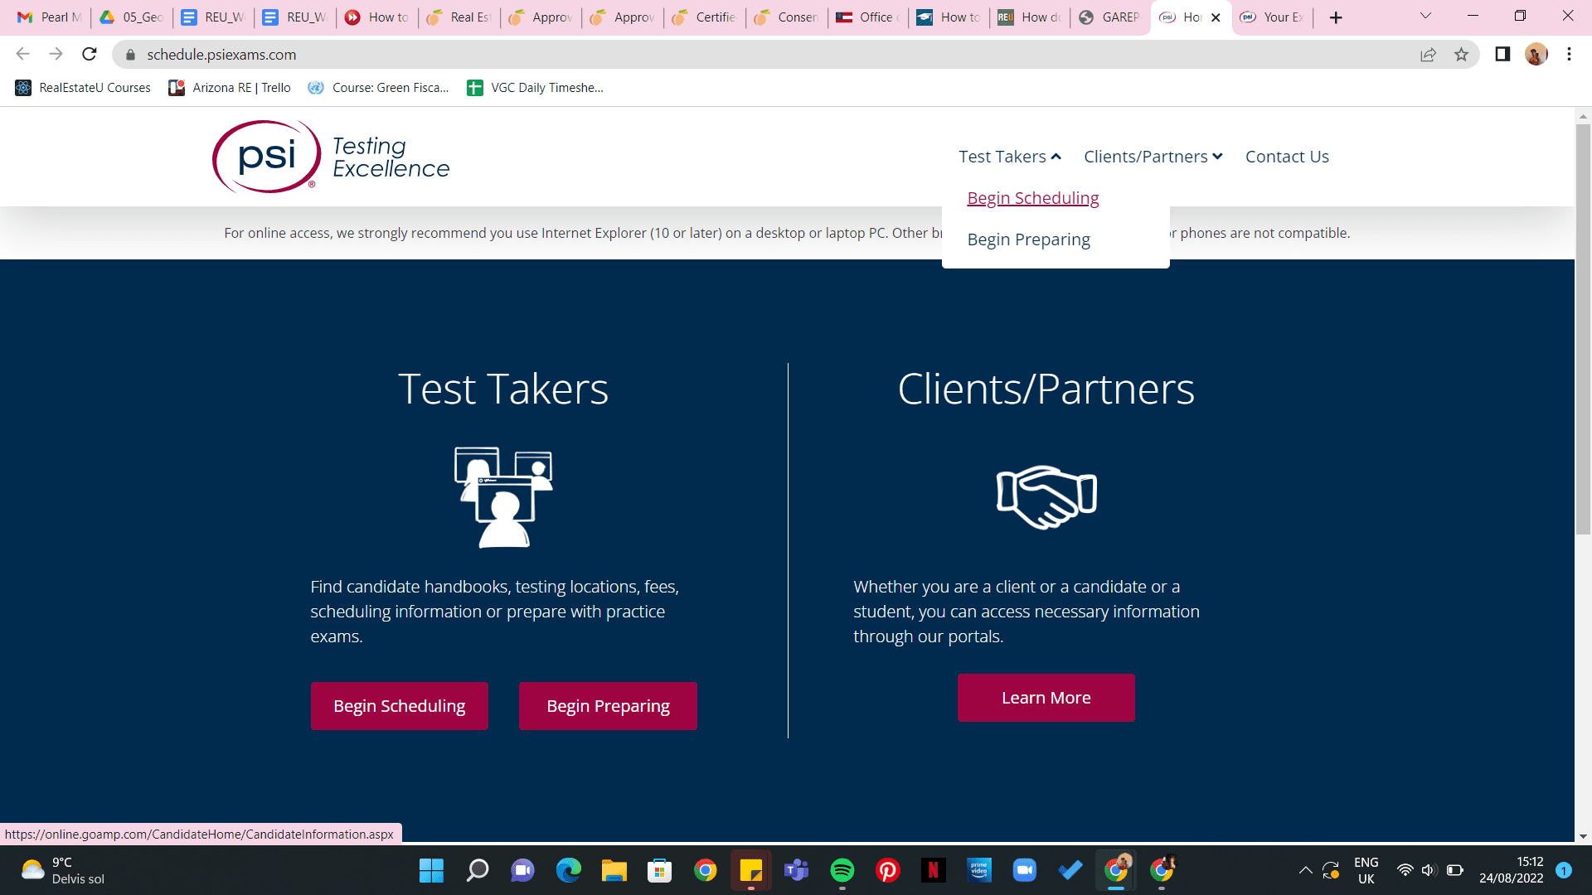The width and height of the screenshot is (1592, 895).
Task: Click the Contact Us menu item
Action: [x=1287, y=157]
